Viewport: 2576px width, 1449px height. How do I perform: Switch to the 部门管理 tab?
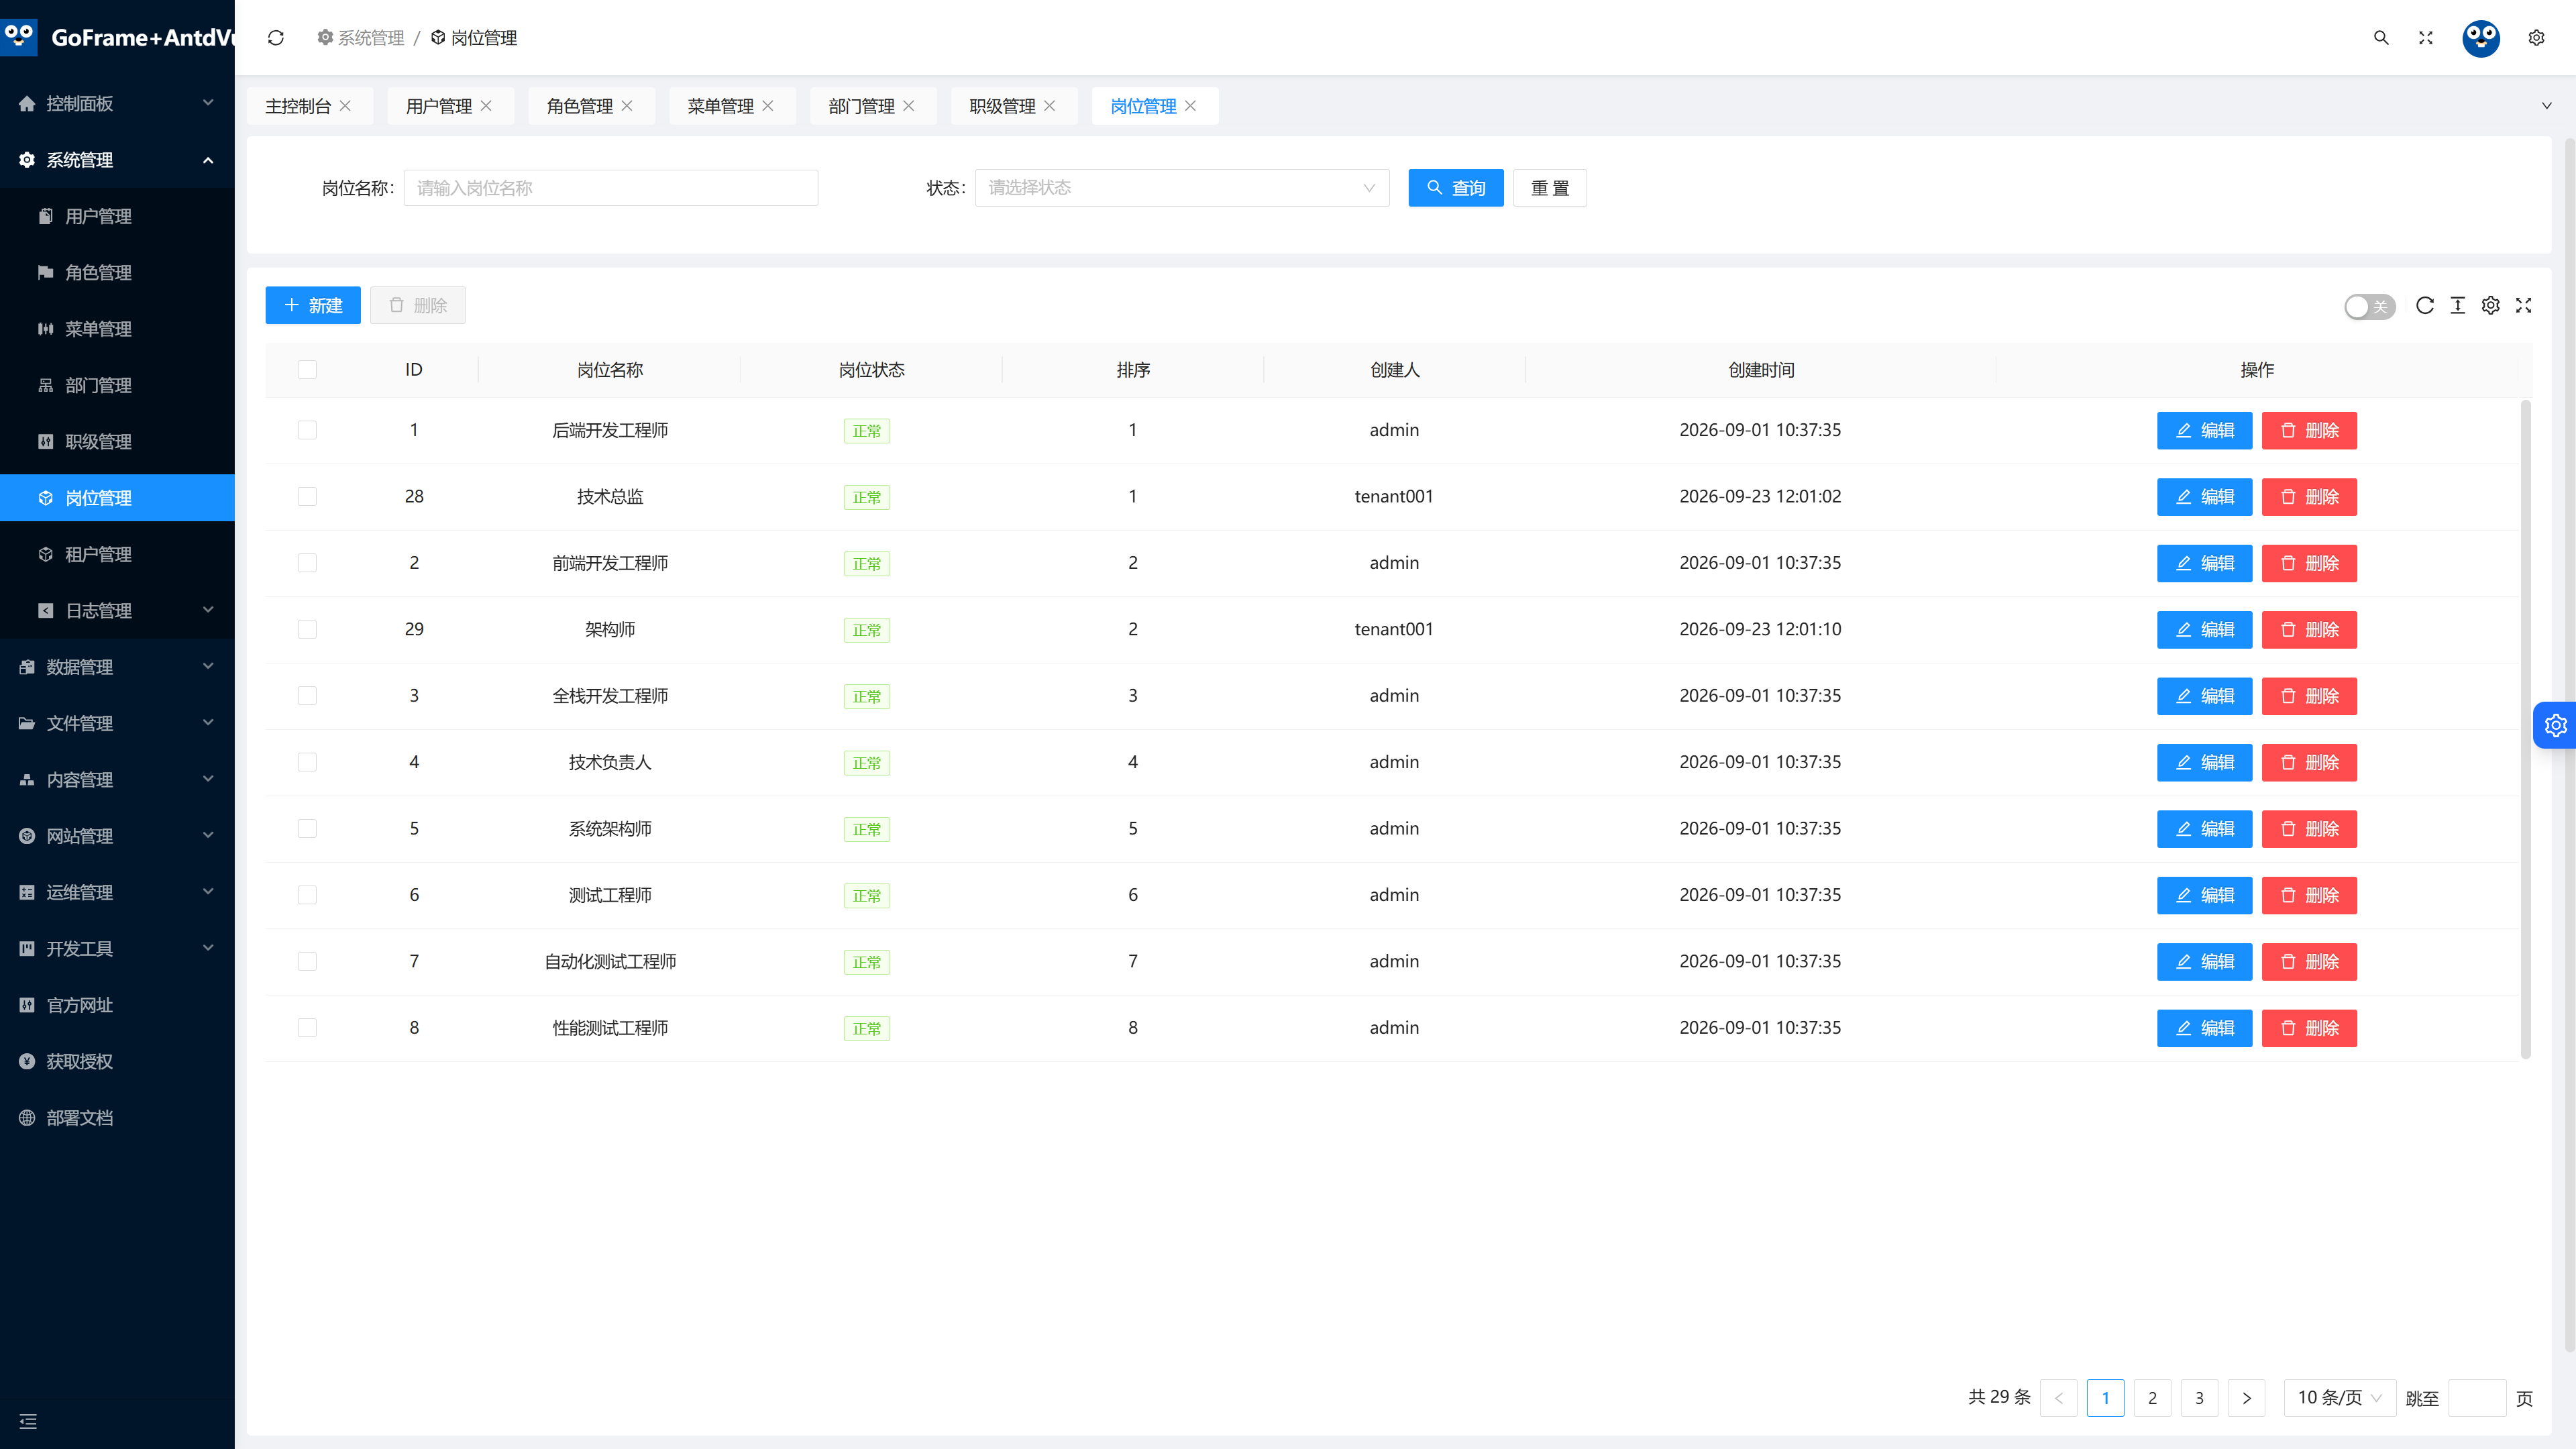[861, 106]
